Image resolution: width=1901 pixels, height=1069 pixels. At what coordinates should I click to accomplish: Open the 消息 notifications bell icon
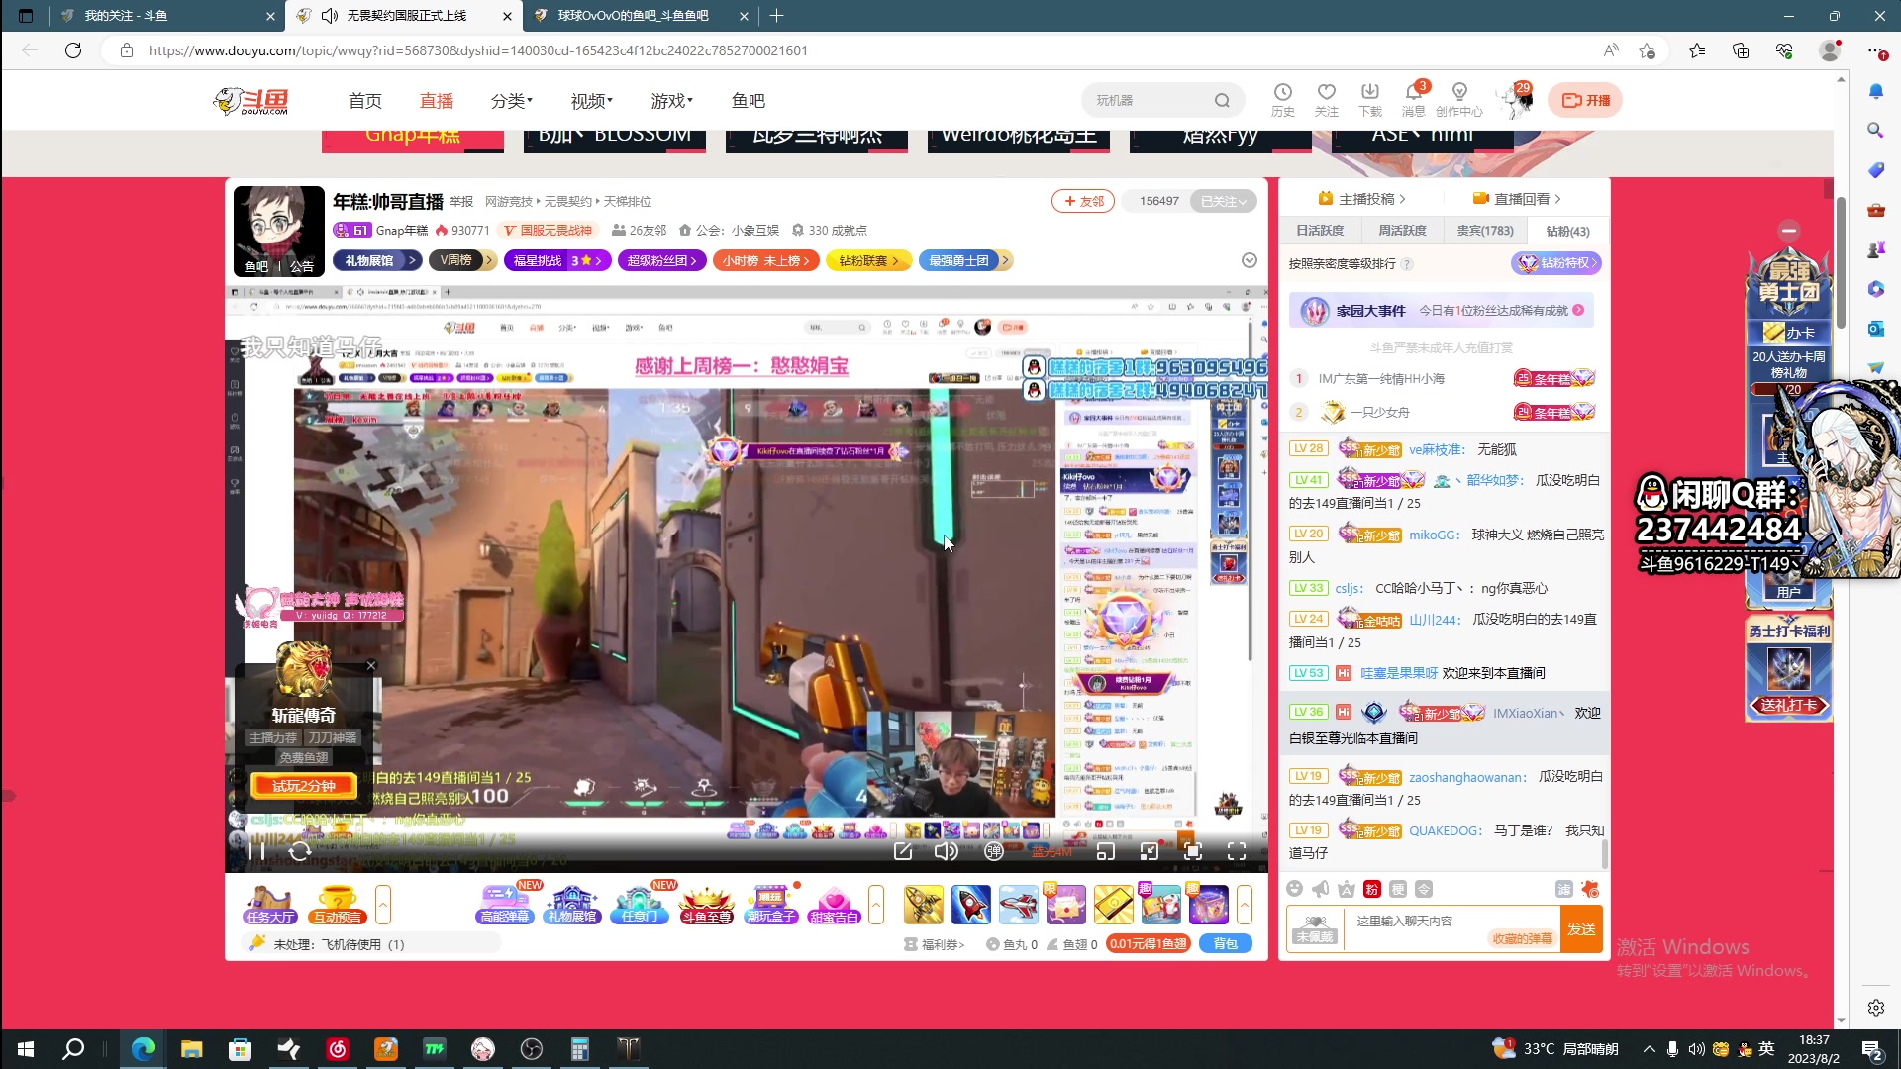(x=1414, y=100)
